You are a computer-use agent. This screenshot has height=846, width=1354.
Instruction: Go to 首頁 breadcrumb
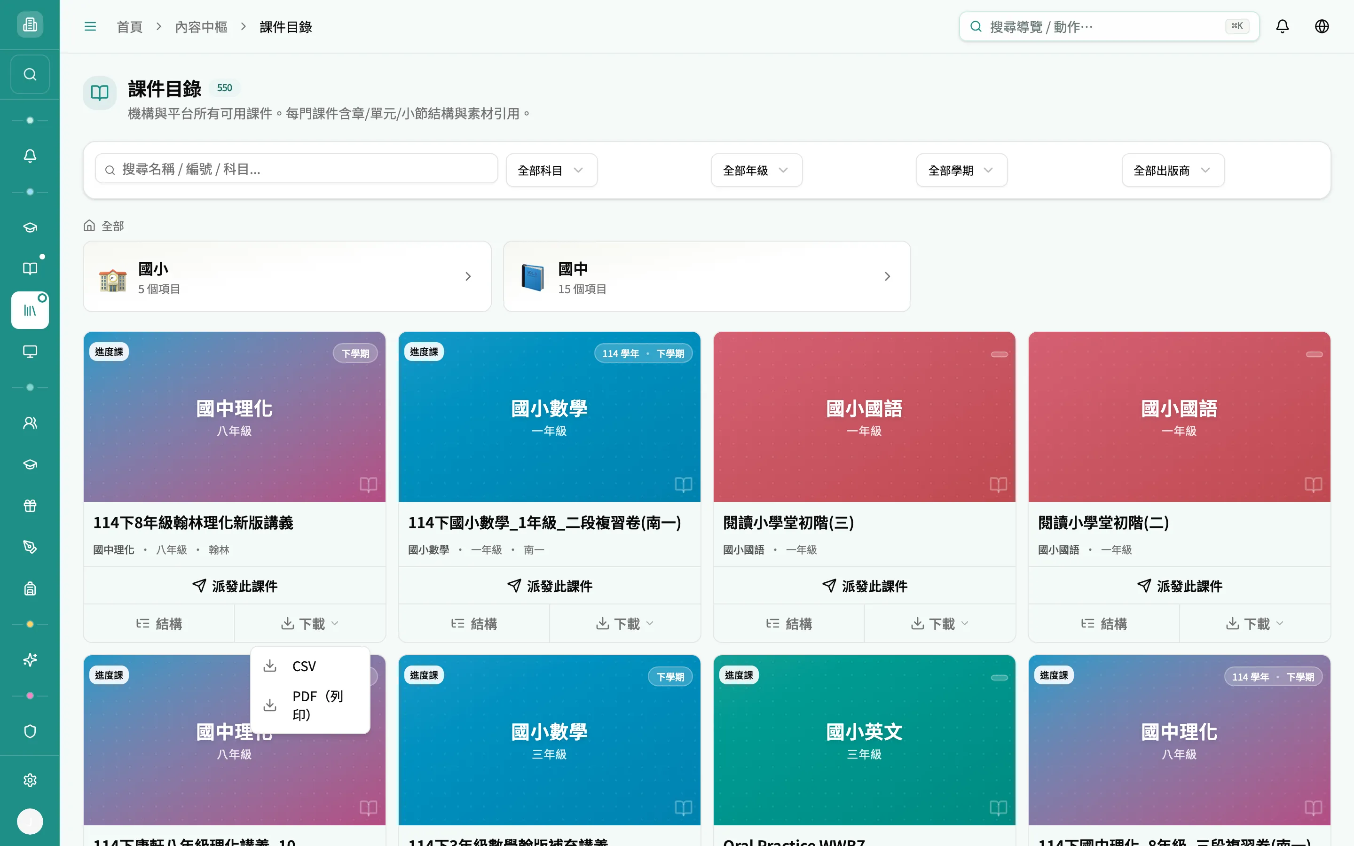[x=129, y=26]
